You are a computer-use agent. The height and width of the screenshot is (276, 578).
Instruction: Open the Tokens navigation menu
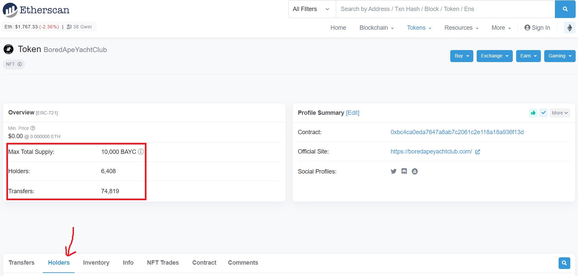[x=419, y=28]
